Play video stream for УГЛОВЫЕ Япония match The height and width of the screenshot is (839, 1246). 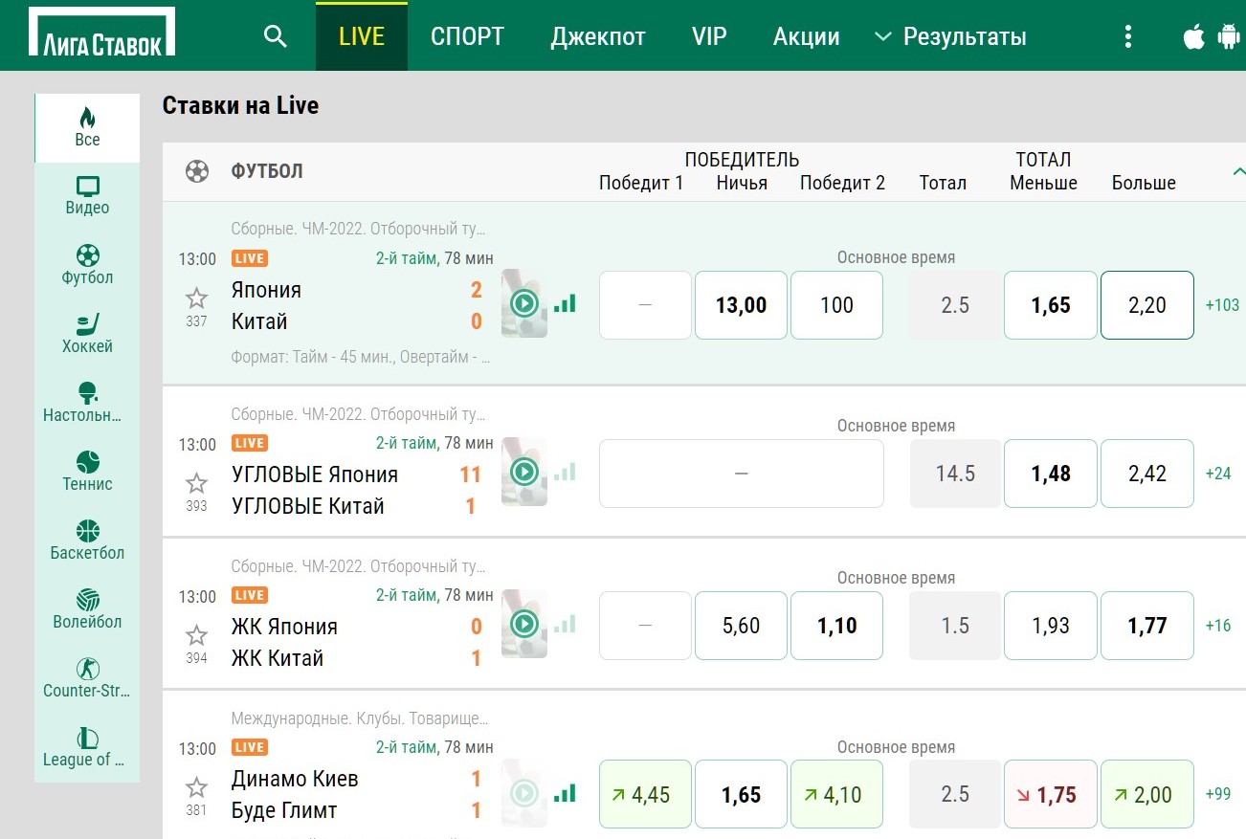coord(523,472)
